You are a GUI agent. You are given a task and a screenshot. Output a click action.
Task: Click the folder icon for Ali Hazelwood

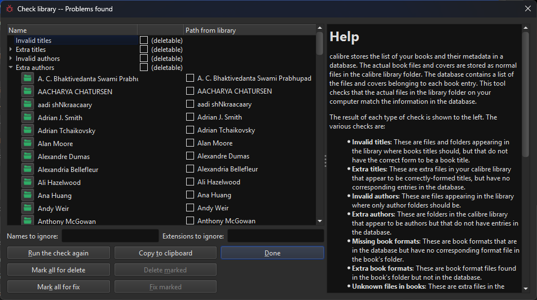28,183
